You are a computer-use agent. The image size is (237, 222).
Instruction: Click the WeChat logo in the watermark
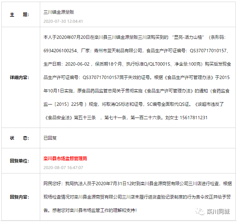[201, 211]
